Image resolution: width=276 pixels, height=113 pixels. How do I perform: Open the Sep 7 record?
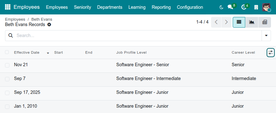pyautogui.click(x=20, y=78)
